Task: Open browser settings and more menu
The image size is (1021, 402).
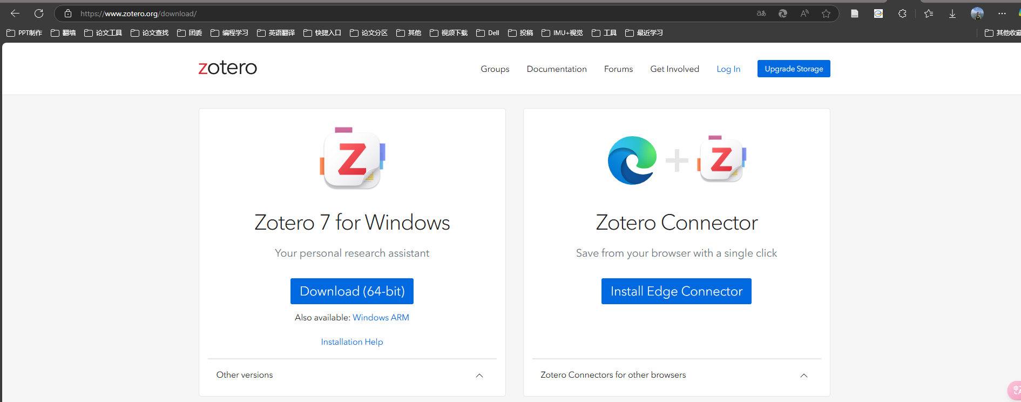Action: (1002, 14)
